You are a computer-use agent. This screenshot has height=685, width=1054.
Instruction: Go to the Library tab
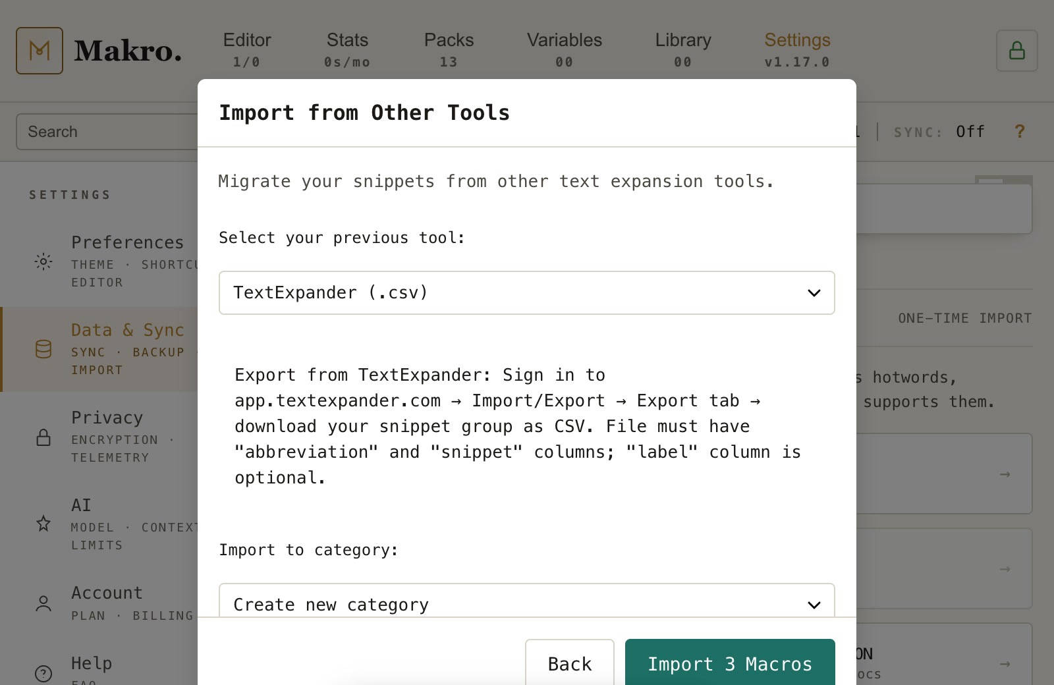(683, 50)
